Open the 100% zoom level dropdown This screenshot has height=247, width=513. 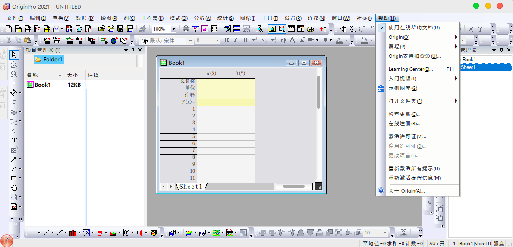pyautogui.click(x=173, y=29)
